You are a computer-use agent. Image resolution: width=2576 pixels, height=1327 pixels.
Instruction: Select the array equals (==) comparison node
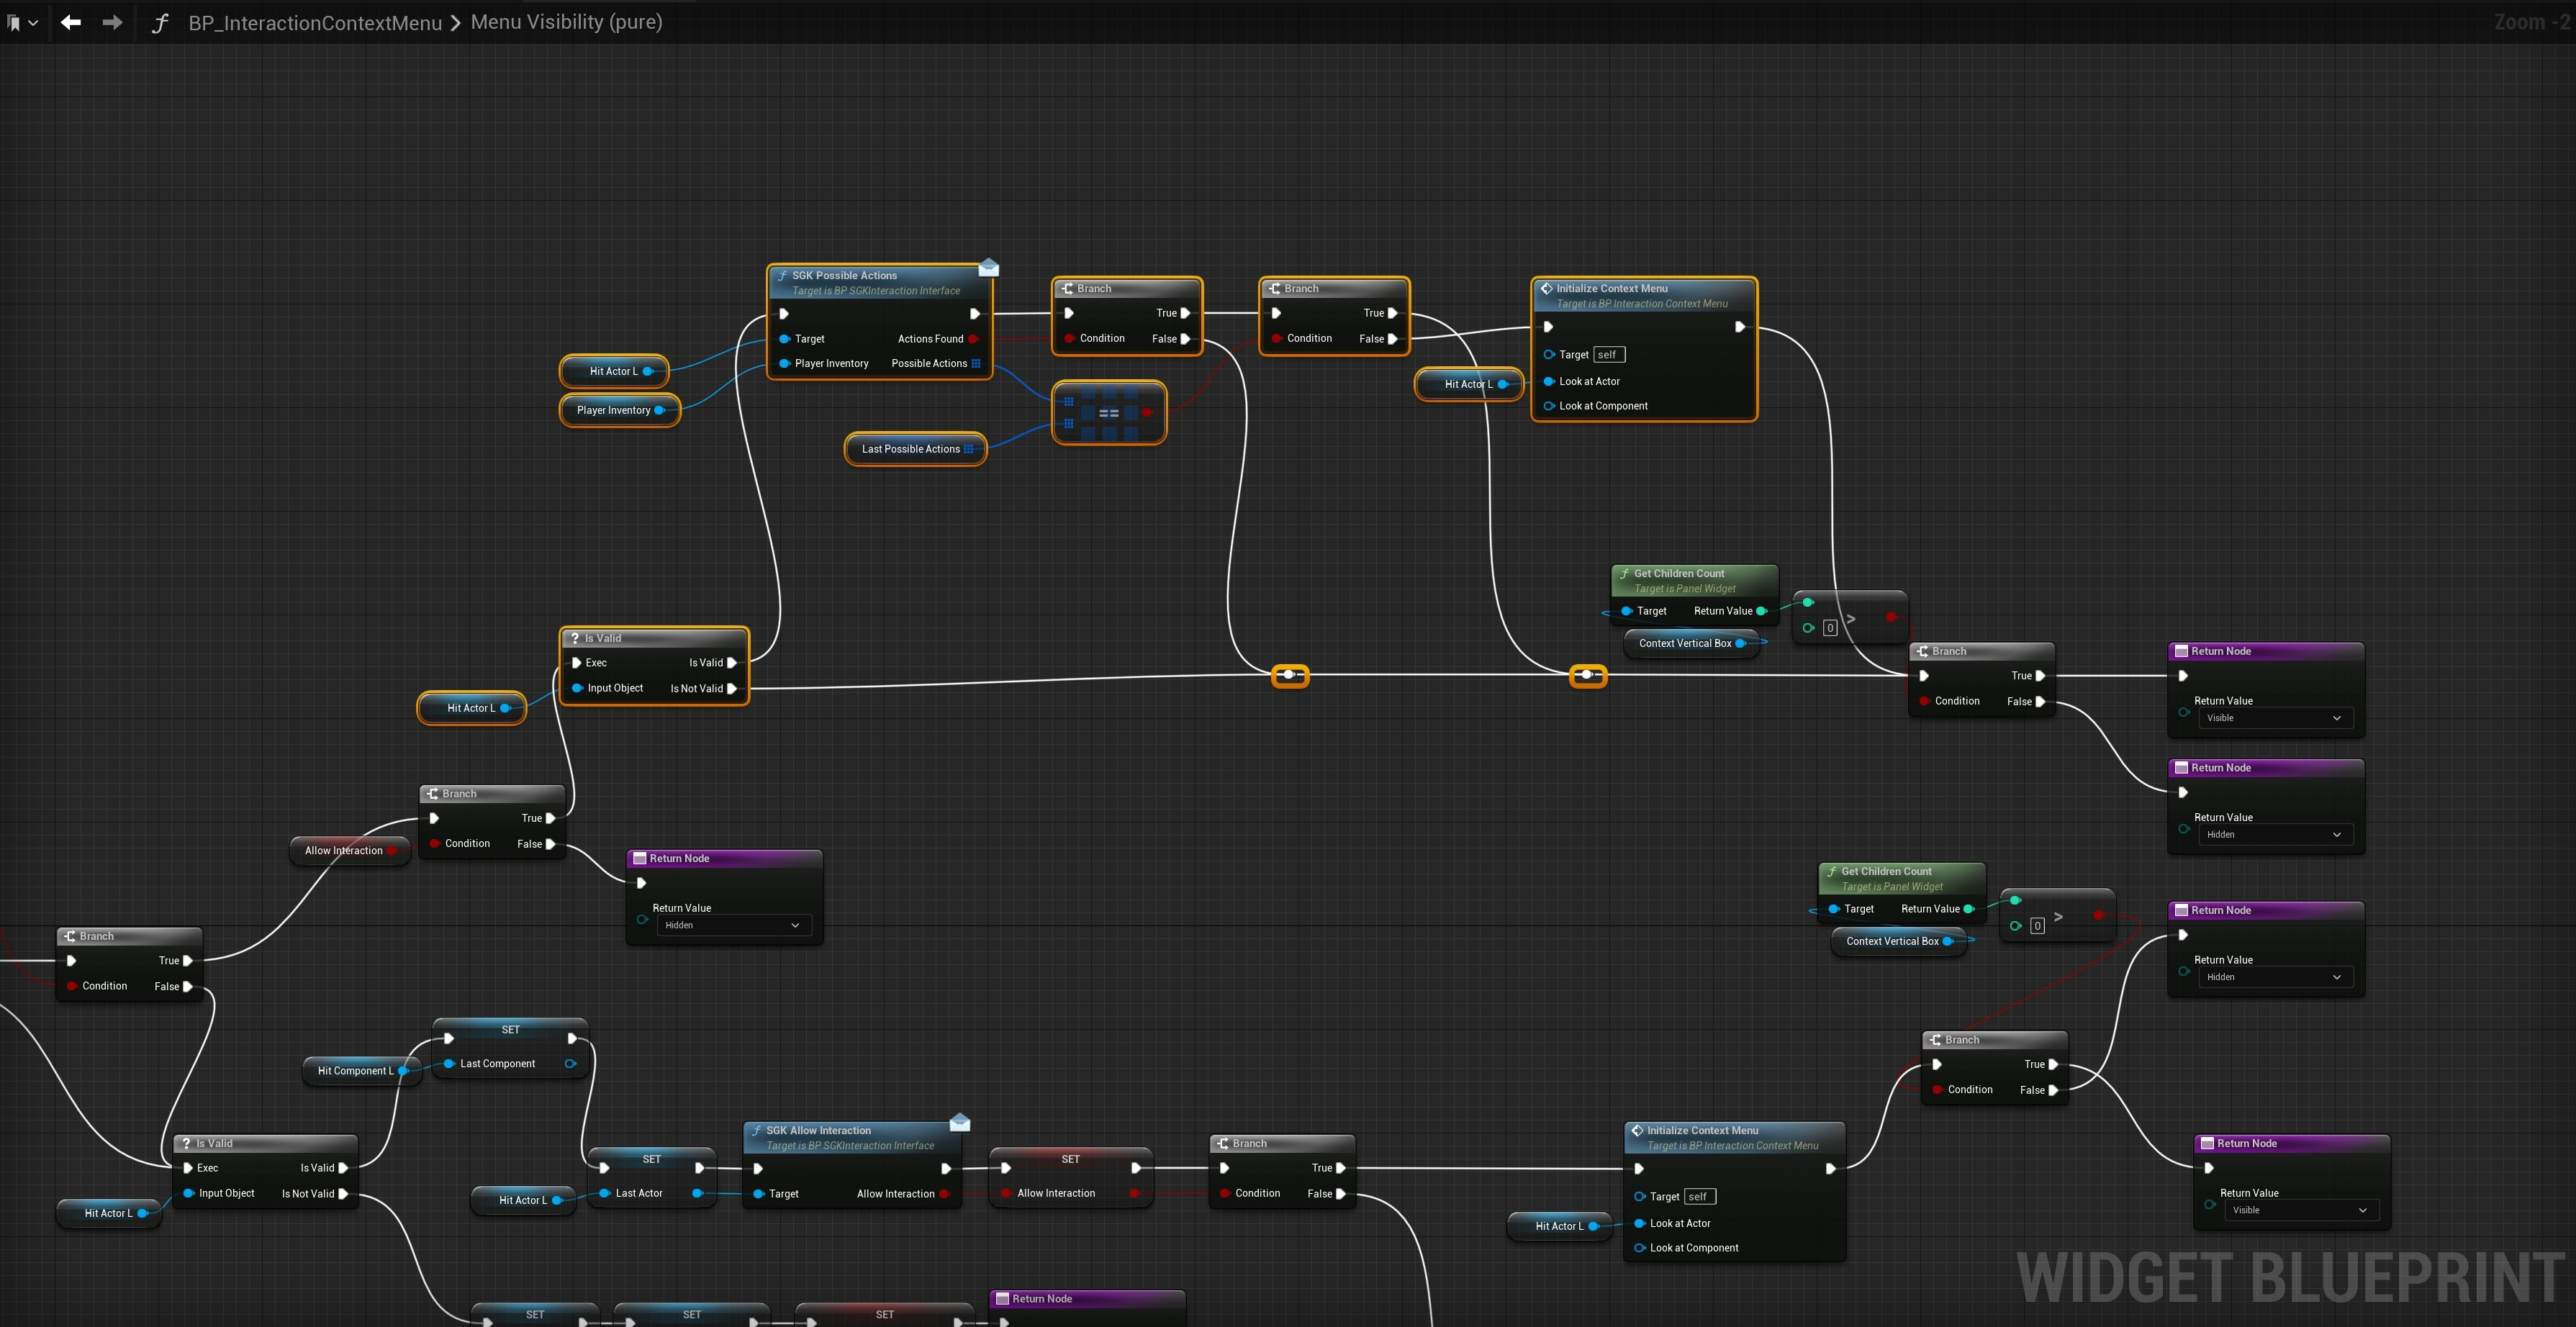1108,412
